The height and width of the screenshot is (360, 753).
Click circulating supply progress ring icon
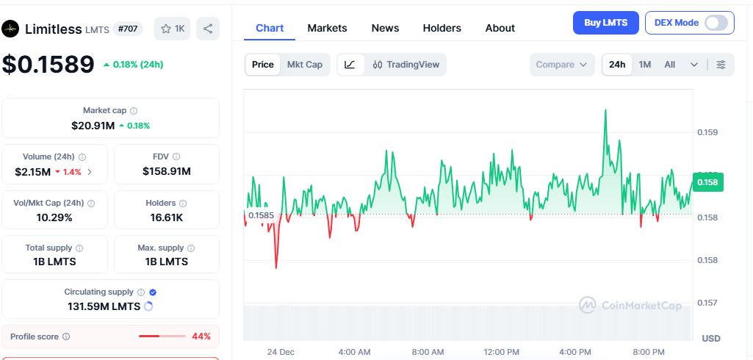(148, 306)
